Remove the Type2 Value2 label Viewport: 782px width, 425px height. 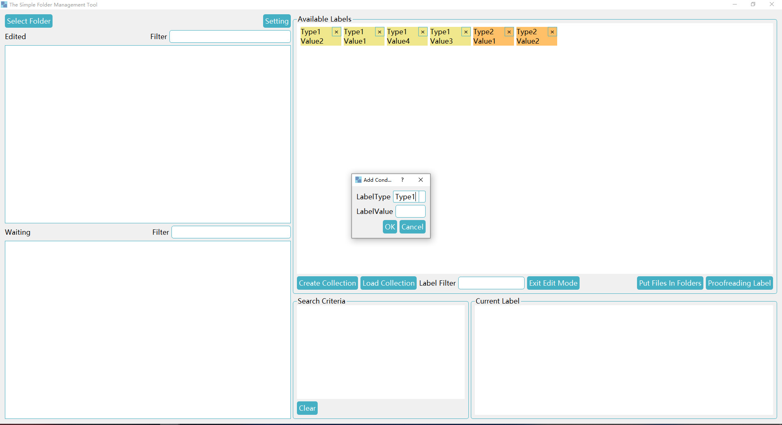[x=552, y=32]
